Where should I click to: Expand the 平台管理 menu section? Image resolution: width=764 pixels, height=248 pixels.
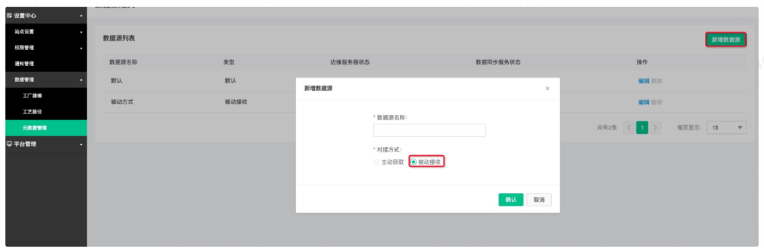coord(81,144)
